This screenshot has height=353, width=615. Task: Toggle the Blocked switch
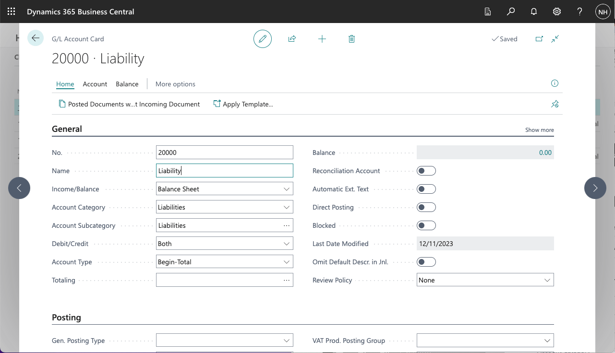pos(426,225)
